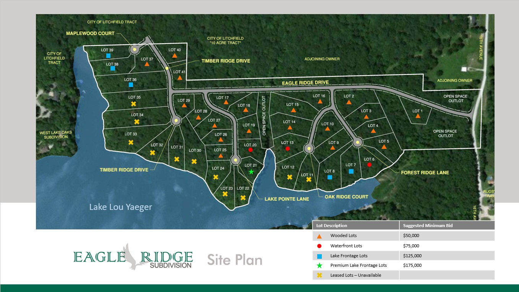The height and width of the screenshot is (292, 519).
Task: Select the yellow X on Lot 22
Action: (x=243, y=198)
